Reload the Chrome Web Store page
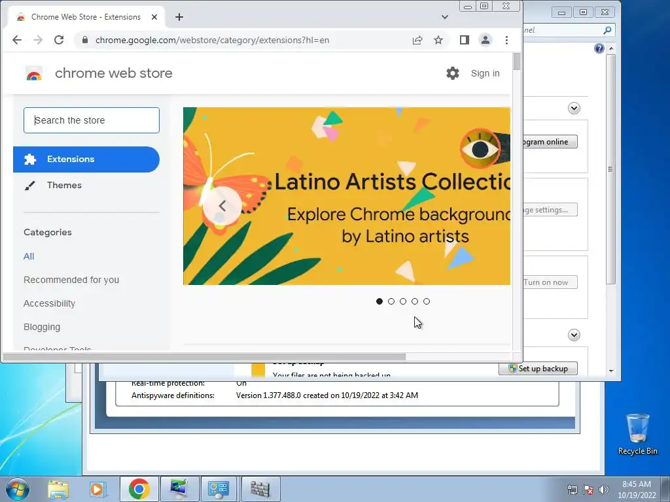 point(59,40)
